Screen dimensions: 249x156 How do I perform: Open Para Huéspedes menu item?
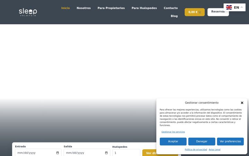tap(144, 8)
